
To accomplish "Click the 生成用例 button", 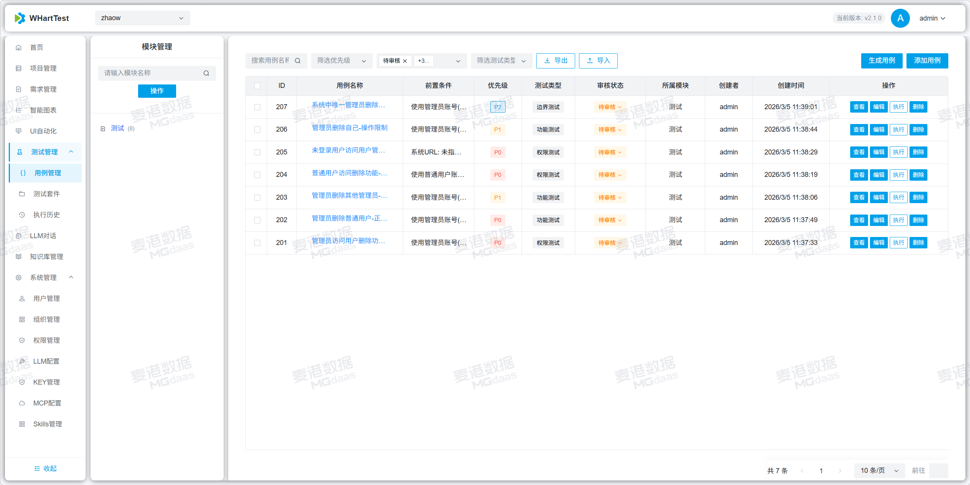I will 881,60.
